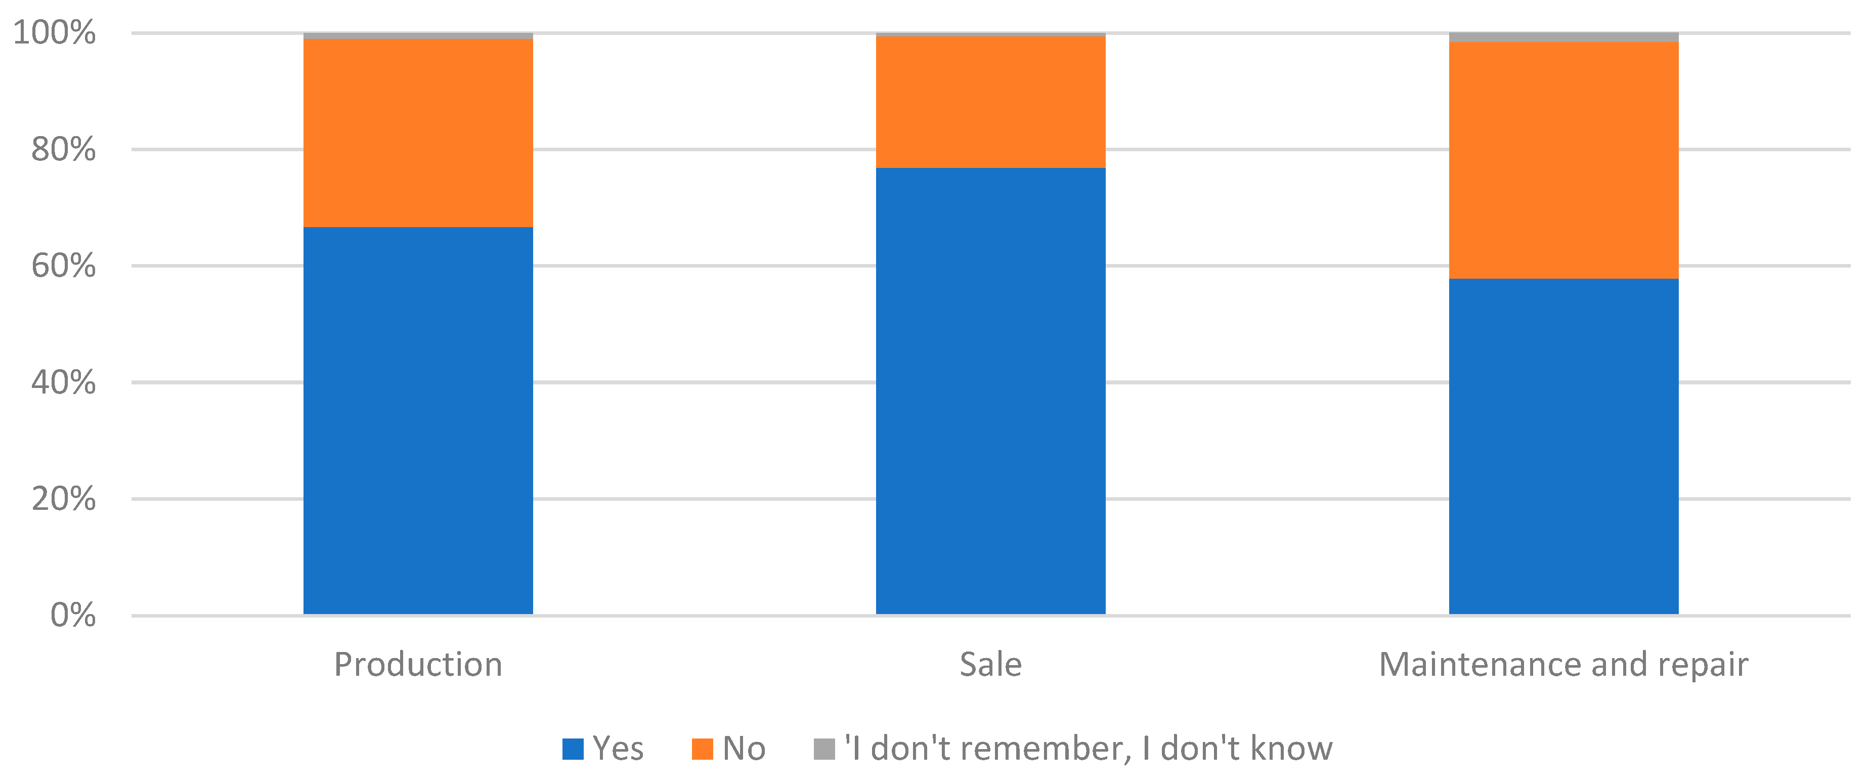Image resolution: width=1869 pixels, height=783 pixels.
Task: Select the 20% y-axis label
Action: point(63,499)
